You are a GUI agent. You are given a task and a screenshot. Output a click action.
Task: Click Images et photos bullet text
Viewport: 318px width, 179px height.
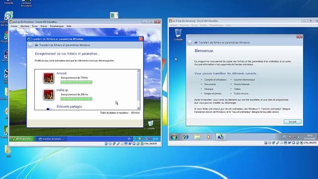[213, 93]
